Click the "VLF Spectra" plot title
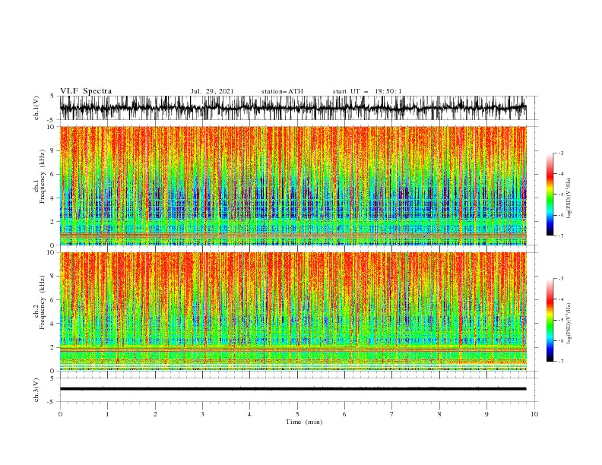The height and width of the screenshot is (465, 602). (x=86, y=91)
